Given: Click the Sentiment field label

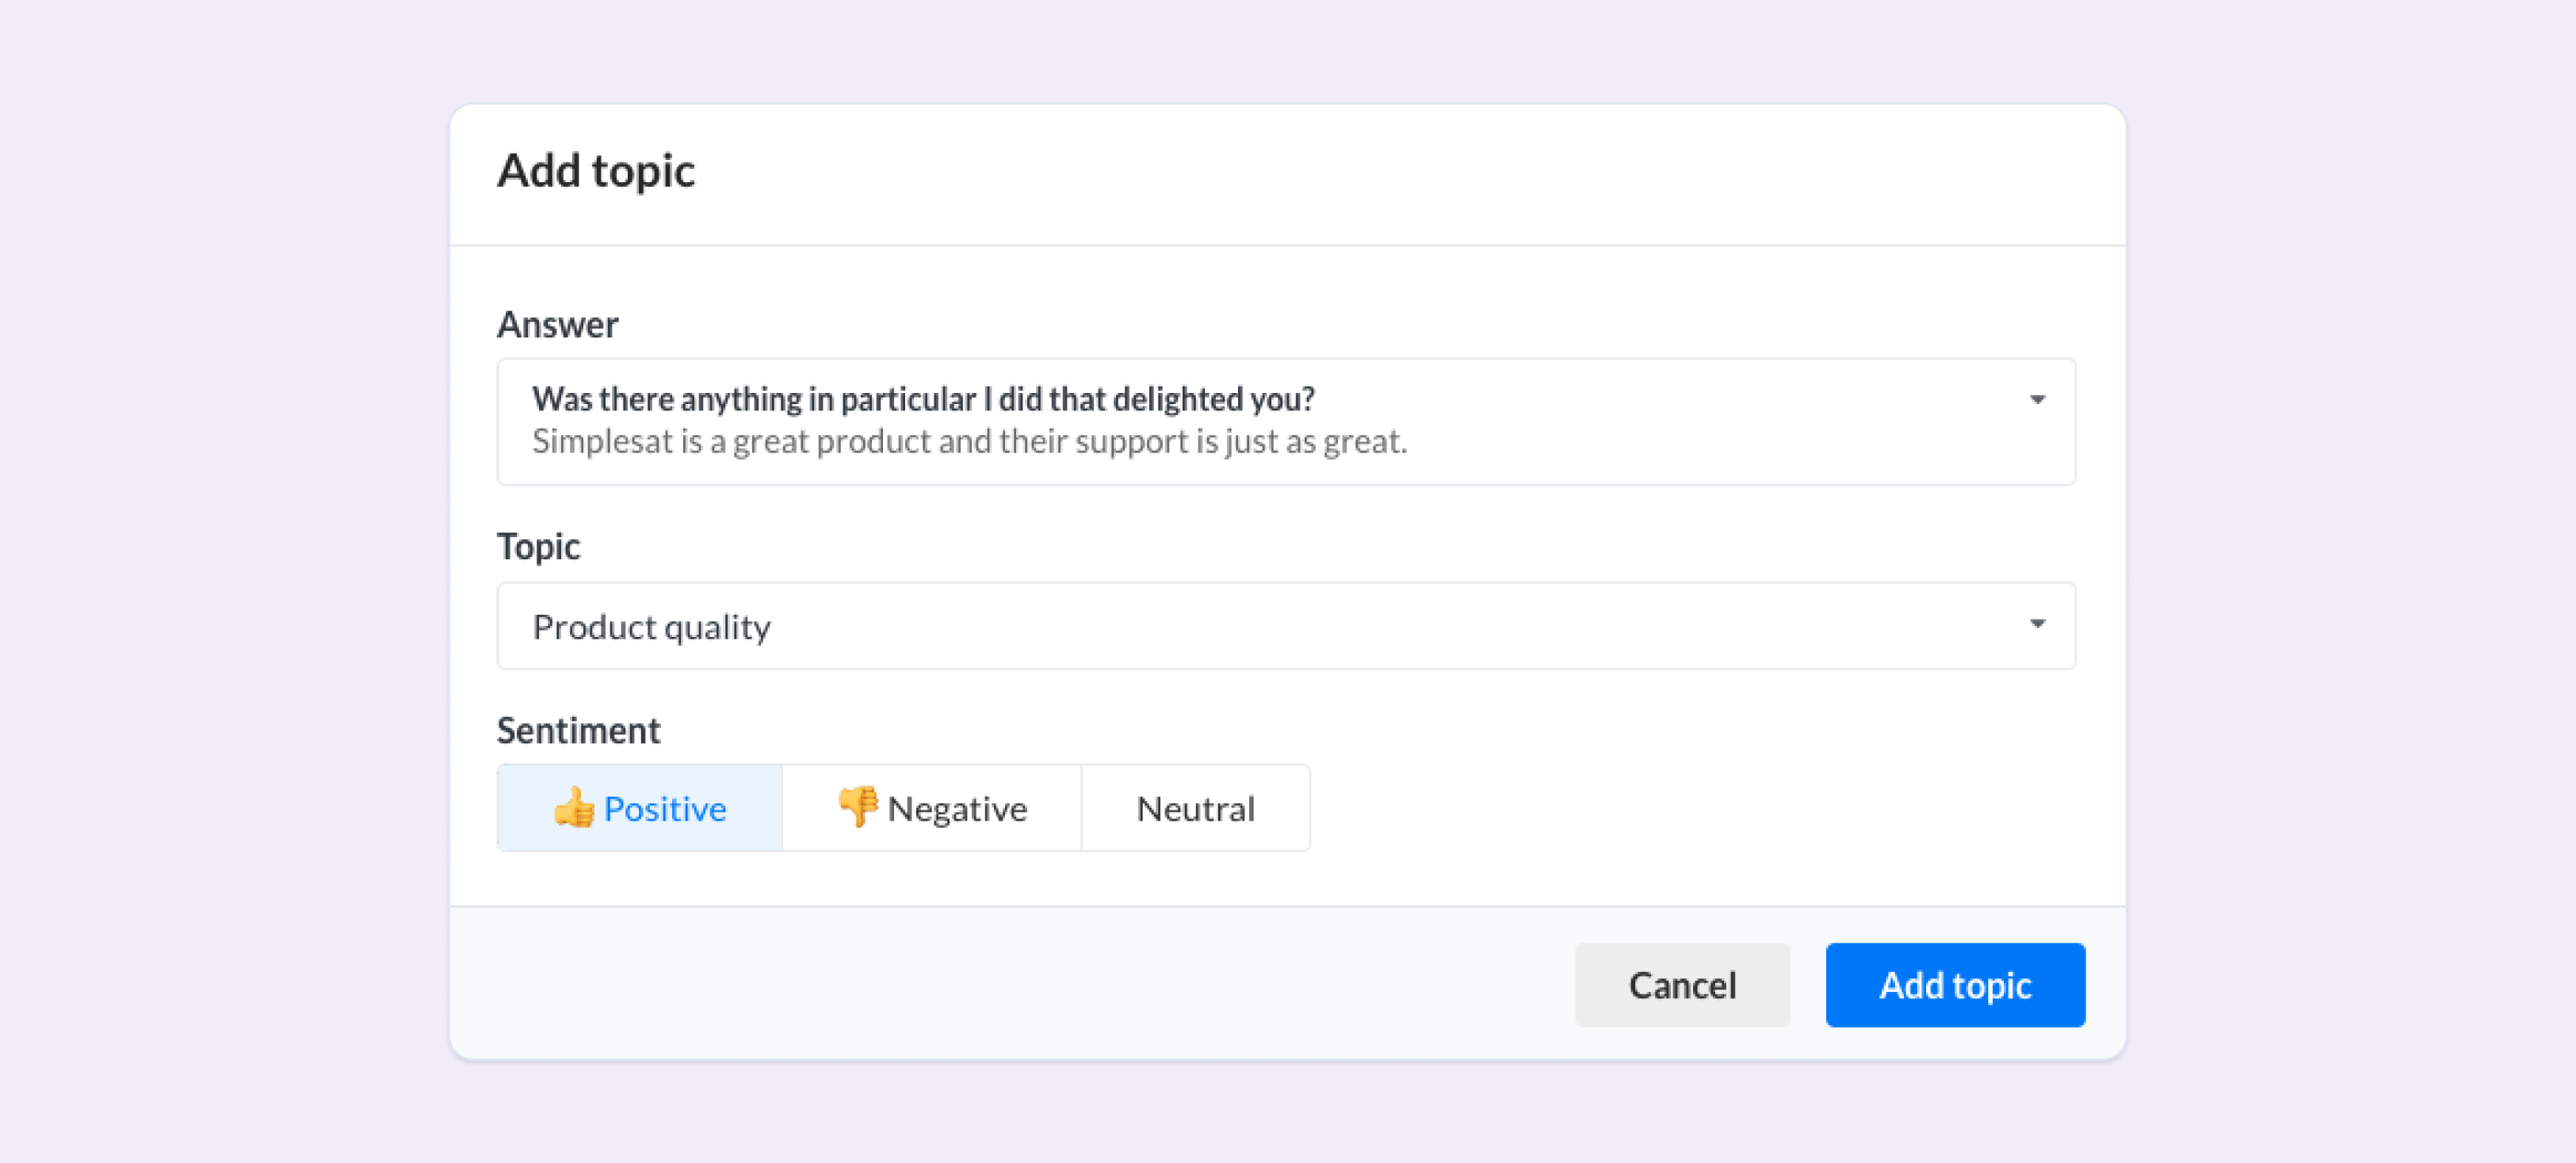Looking at the screenshot, I should pos(579,730).
